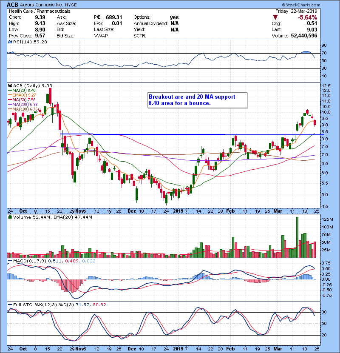Click the RSI(14) 59.28 indicator label
The height and width of the screenshot is (353, 340).
[x=30, y=42]
